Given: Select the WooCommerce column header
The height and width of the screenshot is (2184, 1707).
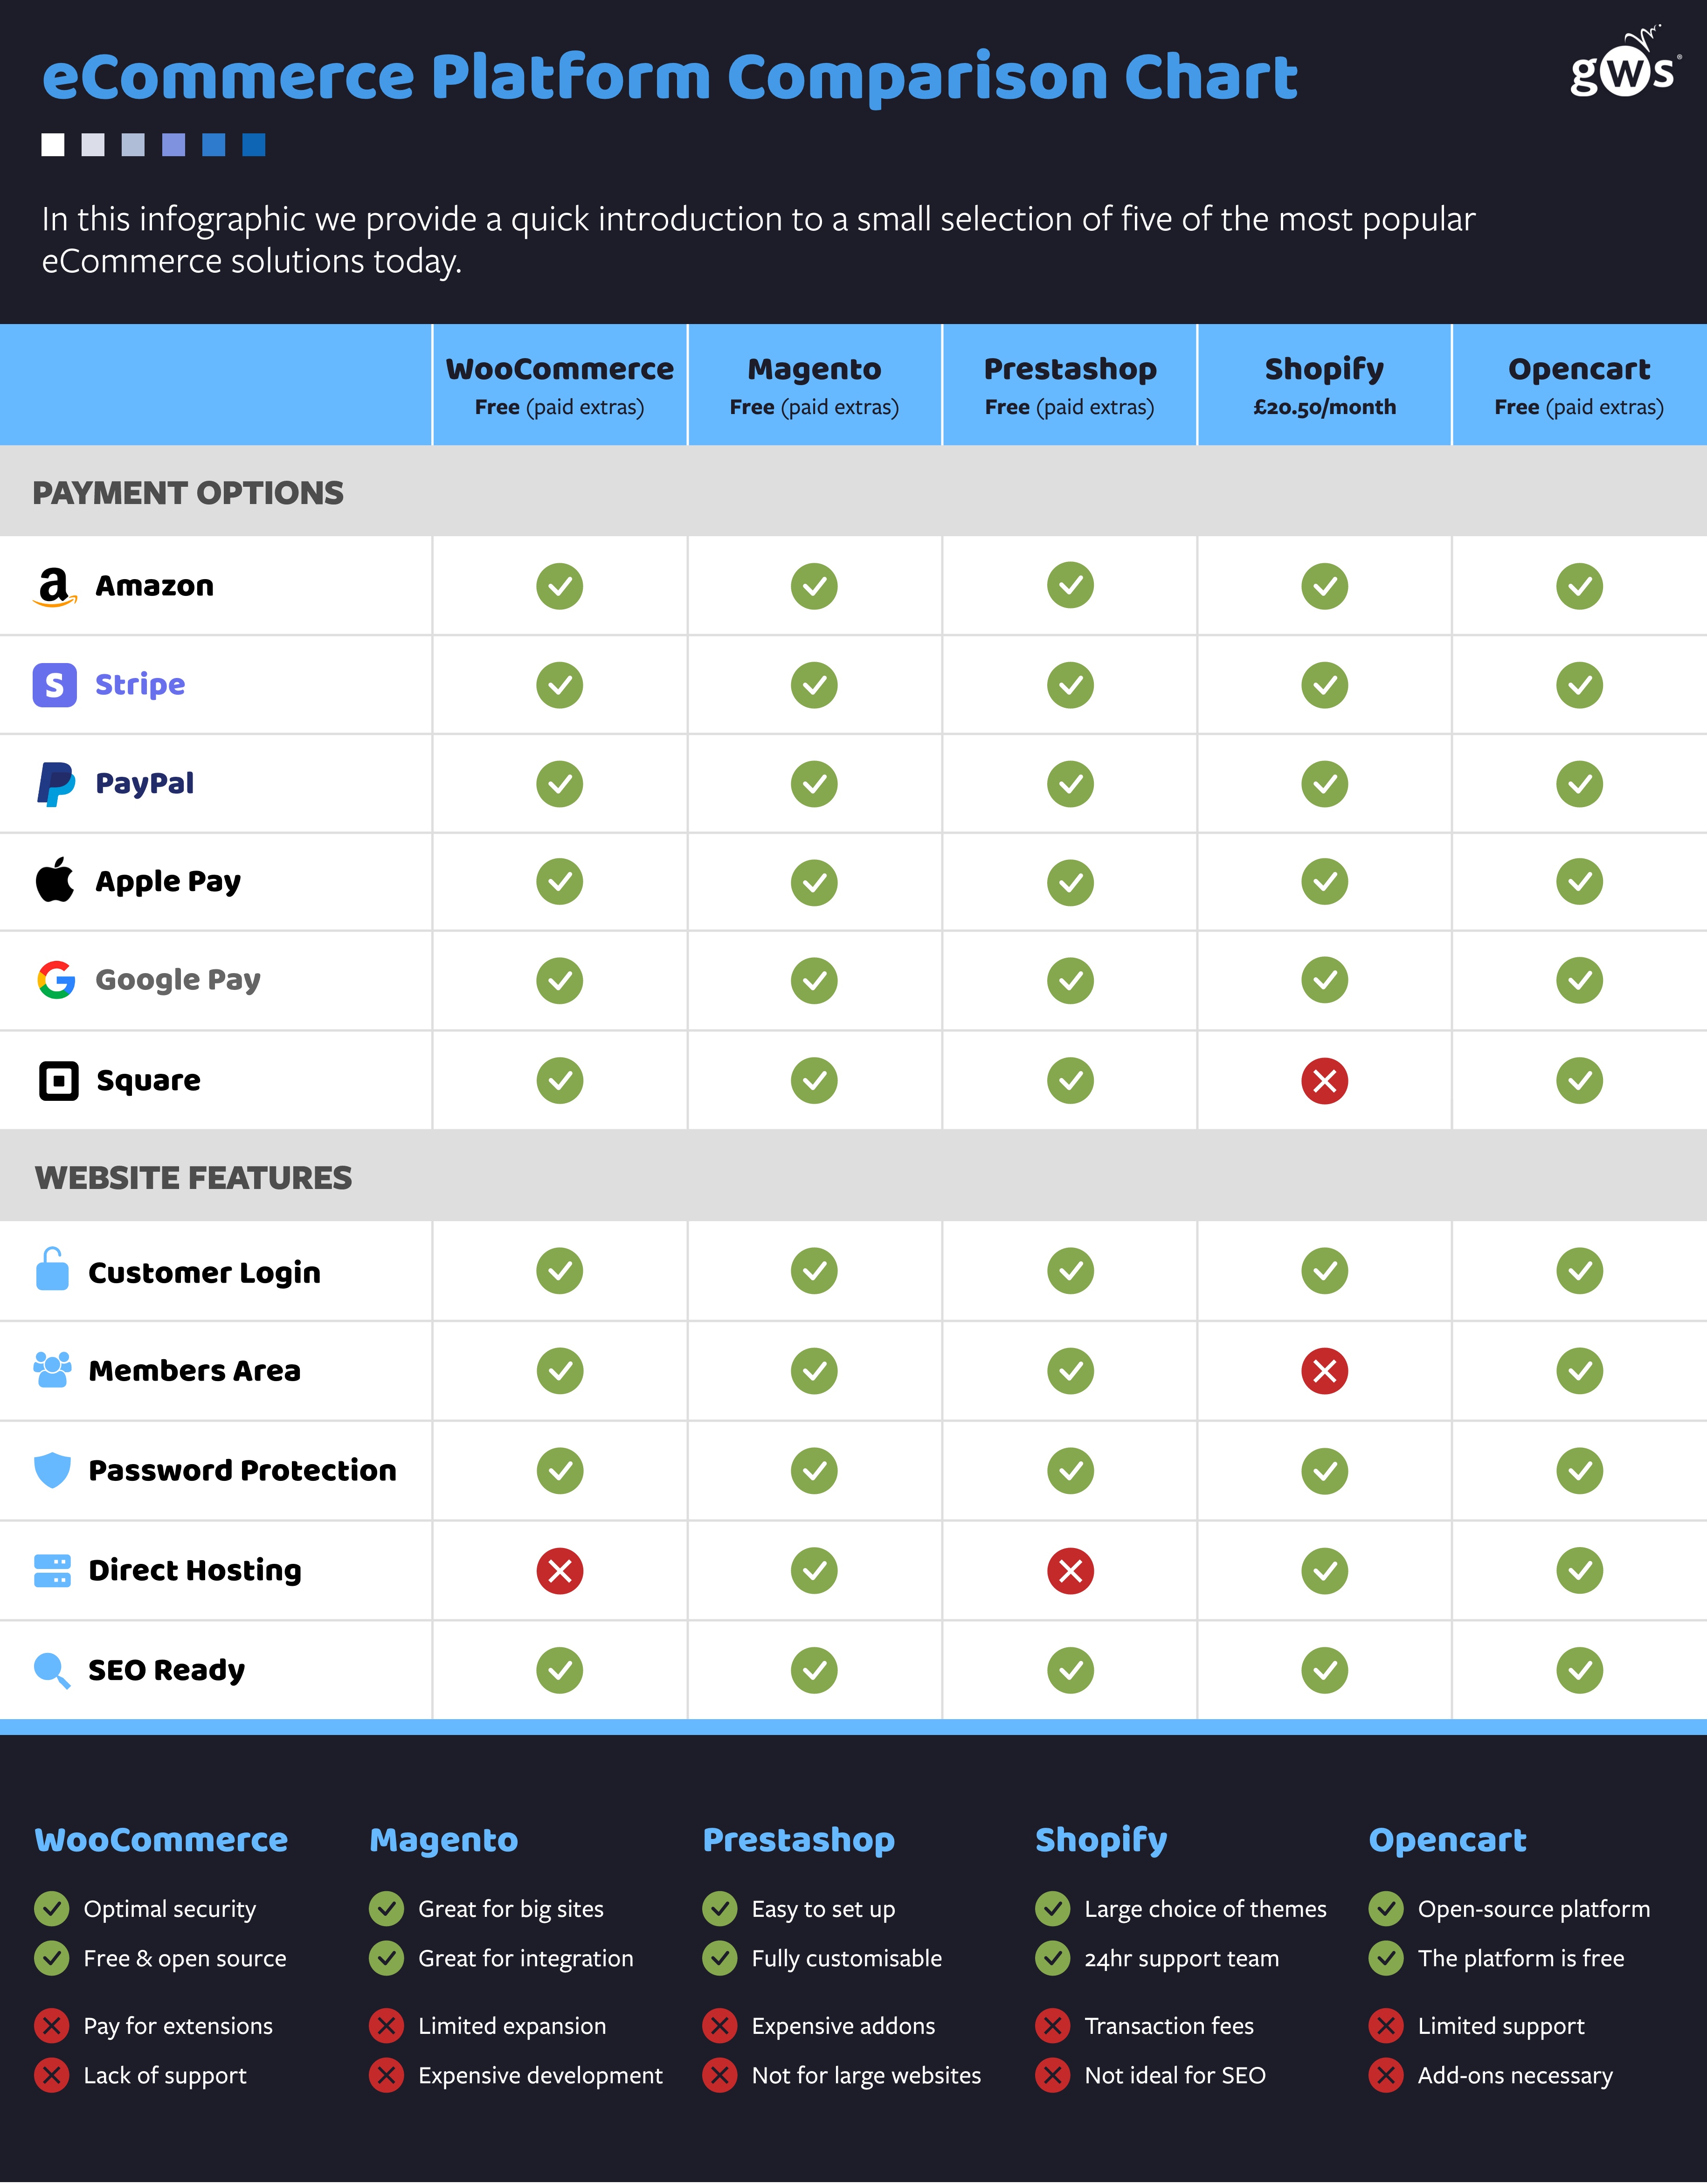Looking at the screenshot, I should [x=560, y=385].
